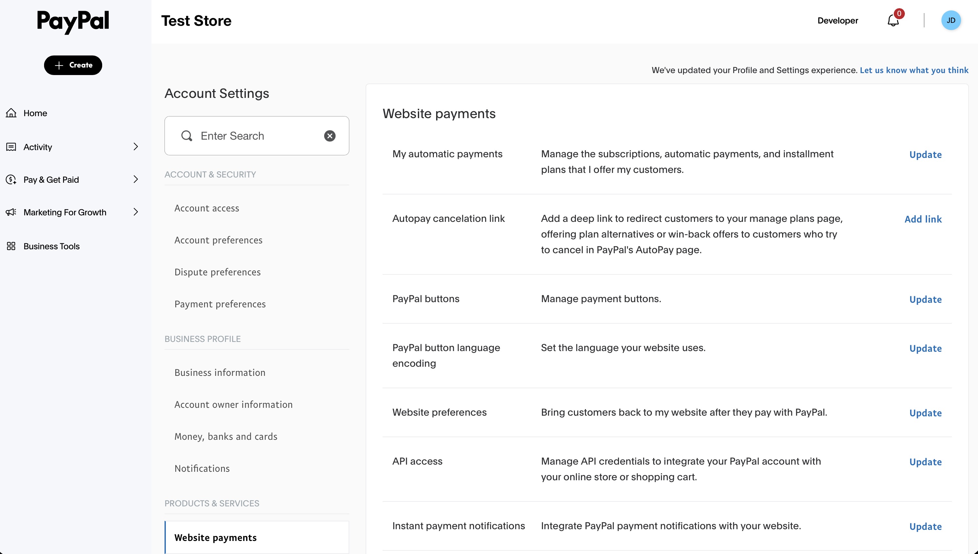
Task: Open Account preferences settings
Action: [x=218, y=240]
